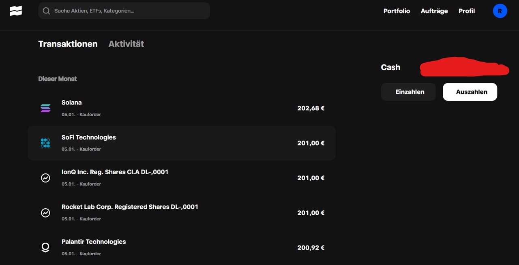Image resolution: width=519 pixels, height=265 pixels.
Task: Open the Palantir Technologies transaction row
Action: 182,248
